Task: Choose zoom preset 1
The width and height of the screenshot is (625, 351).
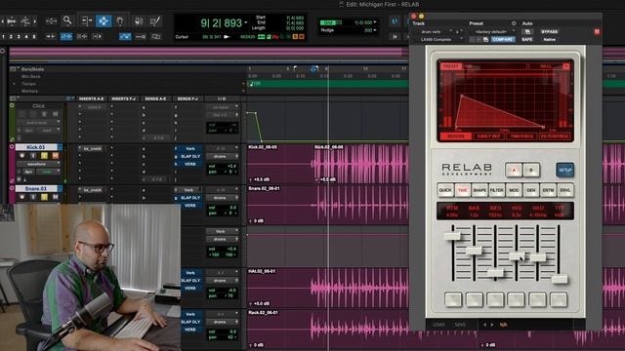Action: coord(3,37)
